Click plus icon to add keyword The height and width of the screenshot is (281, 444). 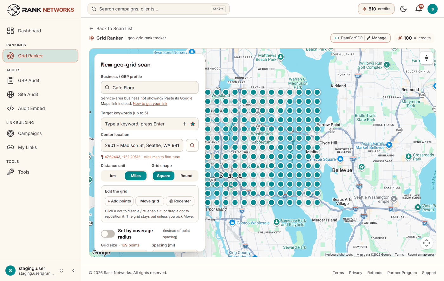pyautogui.click(x=185, y=124)
